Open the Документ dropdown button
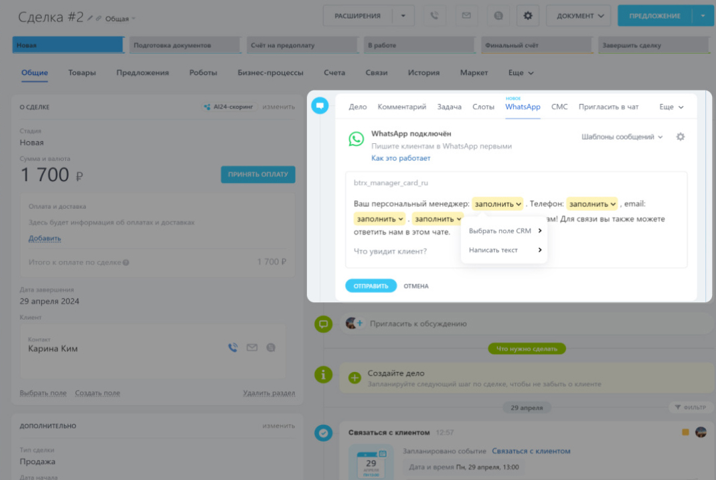The height and width of the screenshot is (480, 716). pyautogui.click(x=579, y=16)
